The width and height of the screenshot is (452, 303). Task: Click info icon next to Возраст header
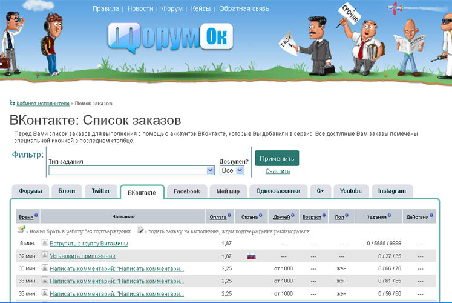324,215
